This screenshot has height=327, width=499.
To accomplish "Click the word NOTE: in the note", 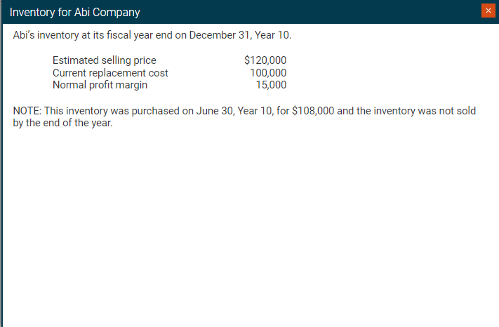I will [x=27, y=112].
